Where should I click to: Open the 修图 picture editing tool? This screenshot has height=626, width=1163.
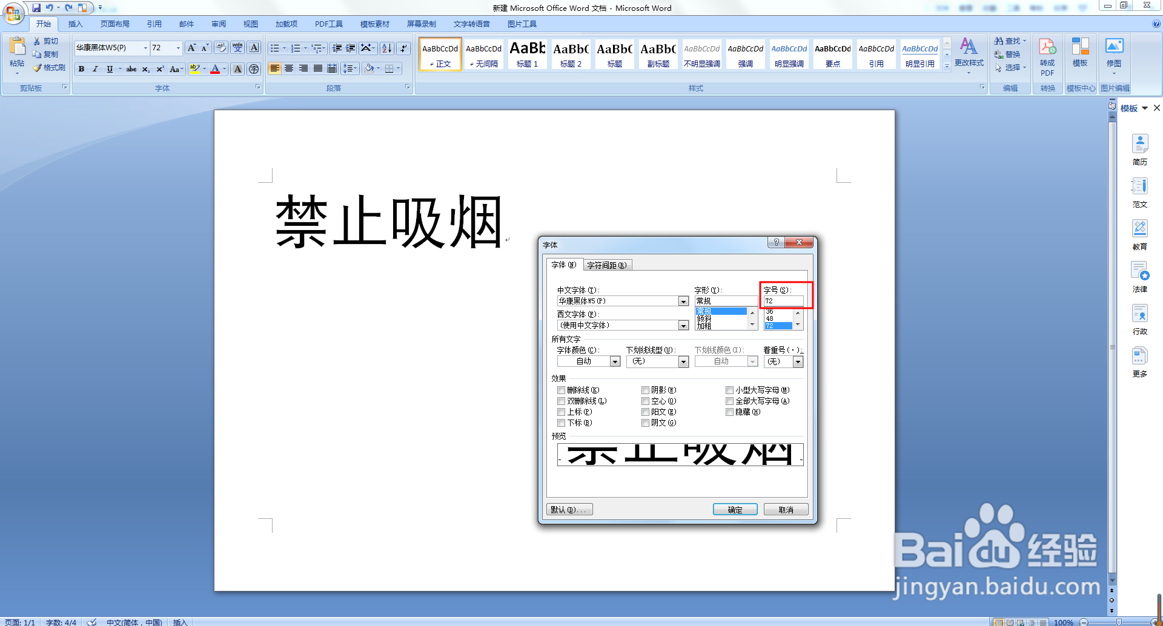pos(1115,54)
